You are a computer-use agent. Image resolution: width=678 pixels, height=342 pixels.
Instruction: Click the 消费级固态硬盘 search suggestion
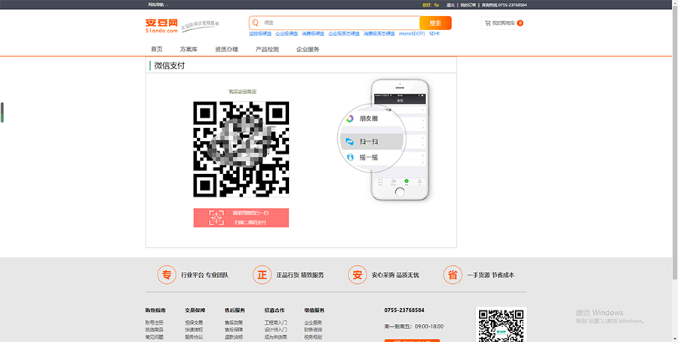[379, 34]
